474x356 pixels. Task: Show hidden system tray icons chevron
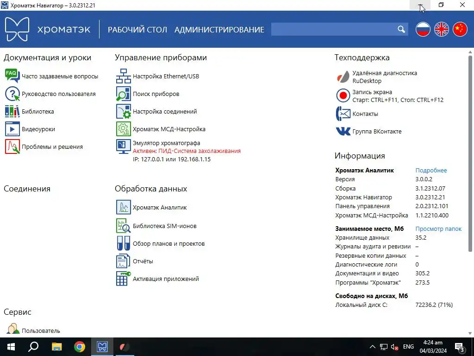click(x=373, y=347)
